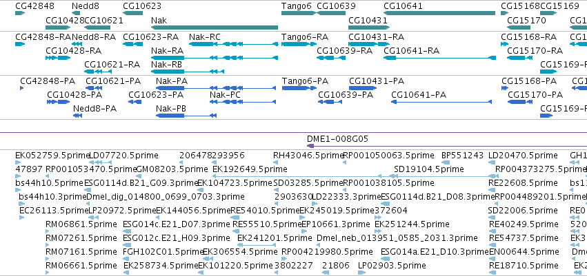Click the Nedd8-PA label

click(x=95, y=109)
